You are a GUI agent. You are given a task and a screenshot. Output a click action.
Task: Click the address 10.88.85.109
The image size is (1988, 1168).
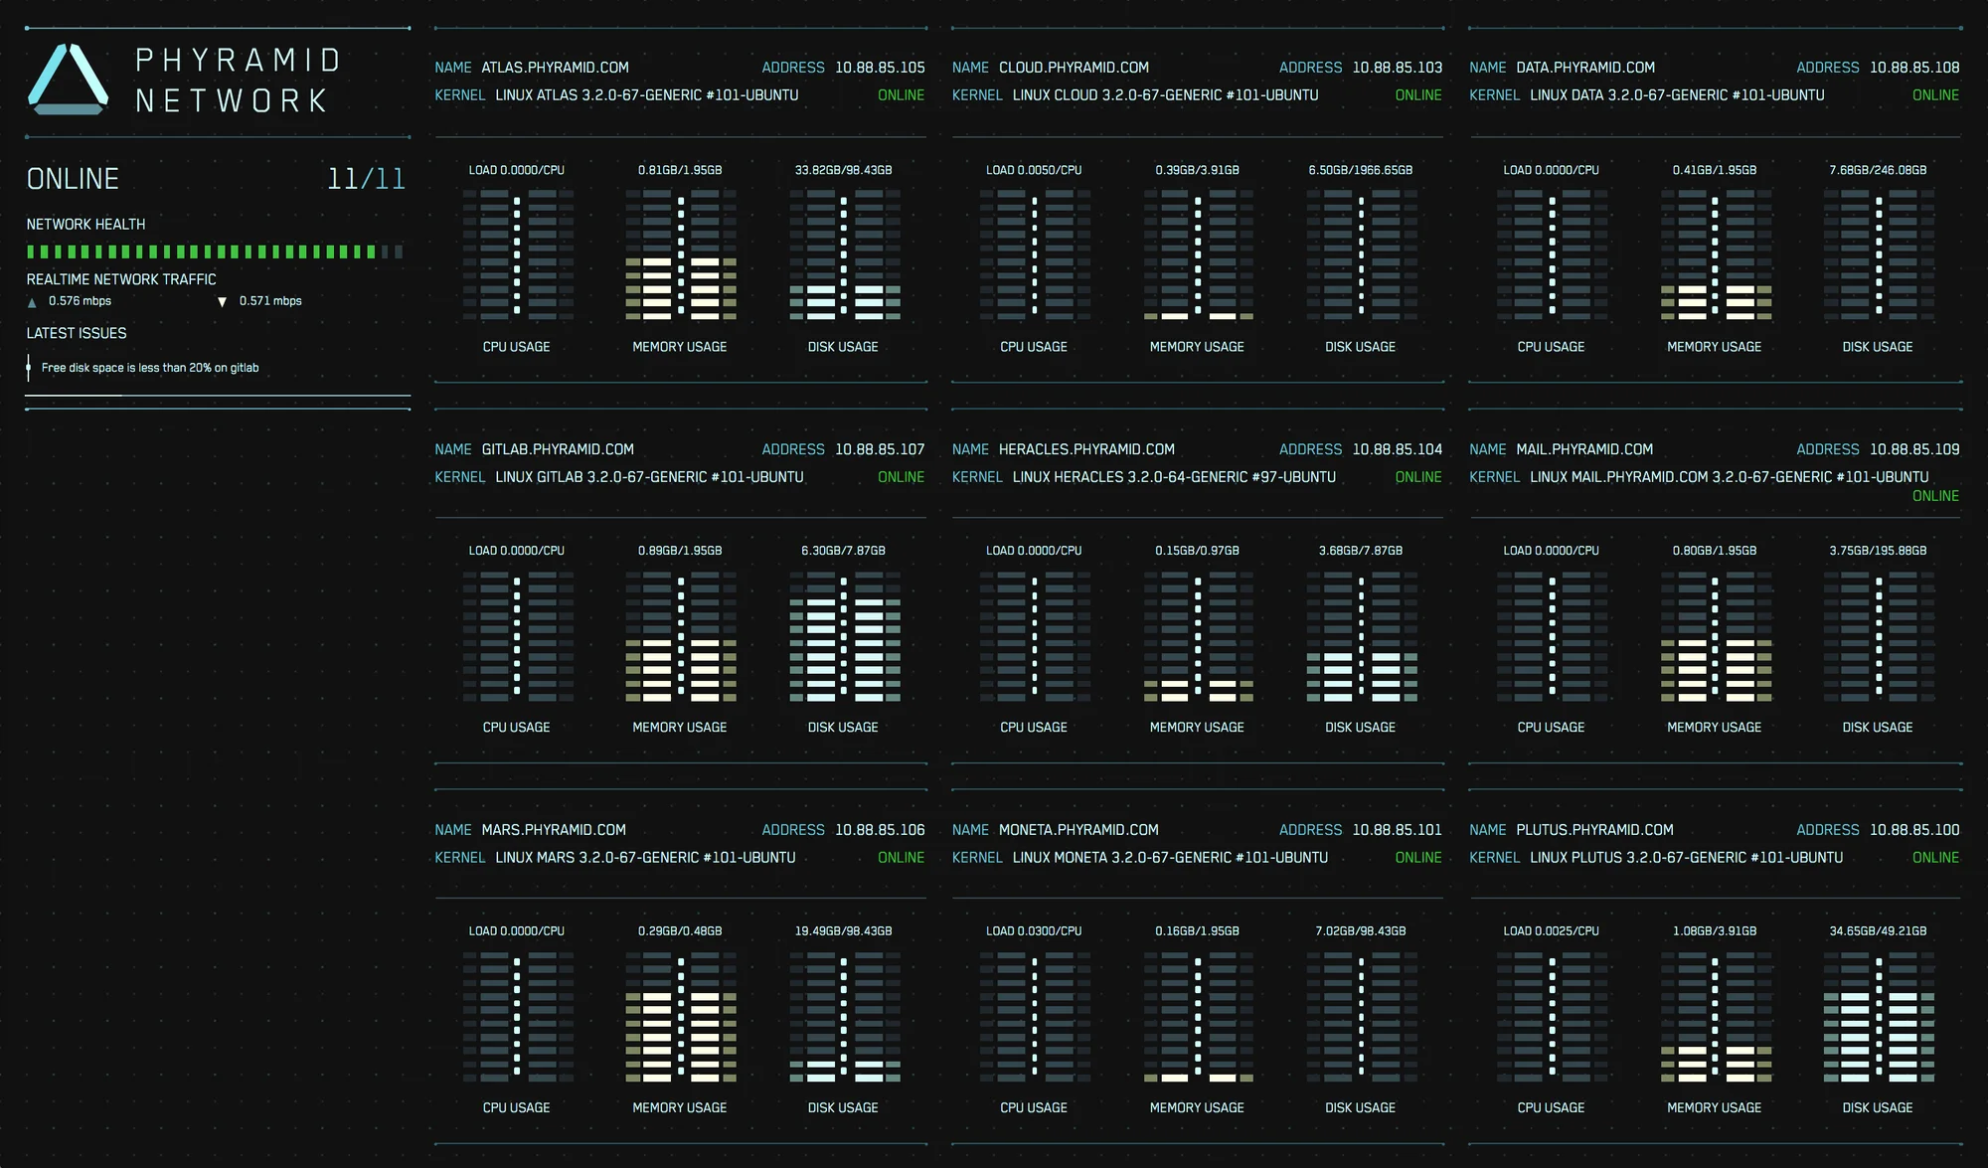pos(1914,449)
